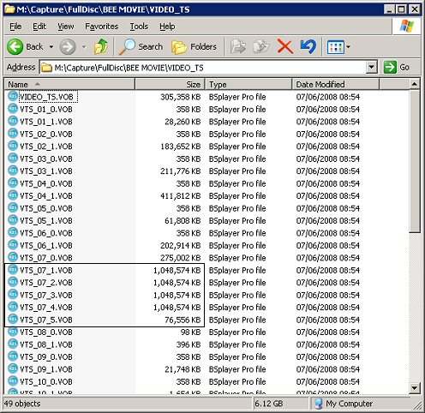Select the file VTS_07_0.VOB

[x=46, y=258]
